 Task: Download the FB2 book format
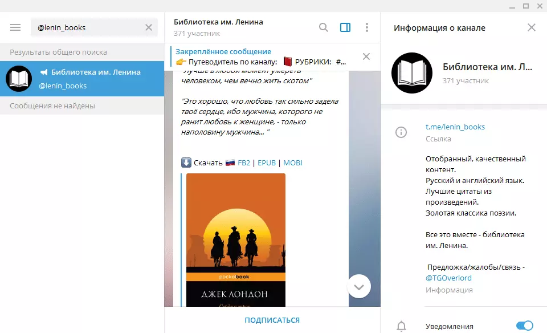pyautogui.click(x=244, y=163)
